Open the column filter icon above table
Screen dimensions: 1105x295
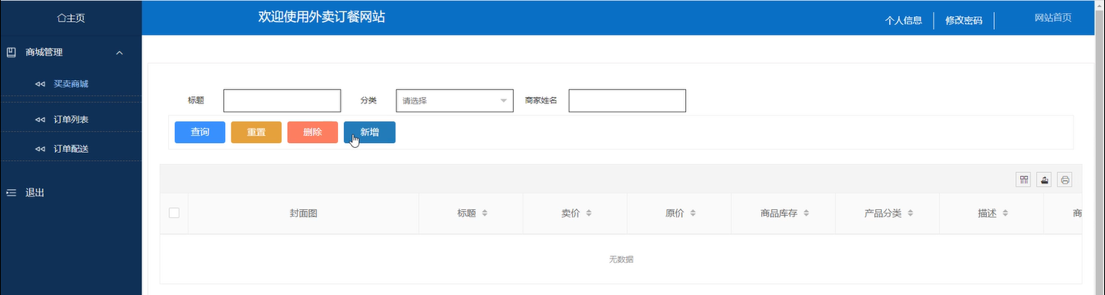point(1024,180)
